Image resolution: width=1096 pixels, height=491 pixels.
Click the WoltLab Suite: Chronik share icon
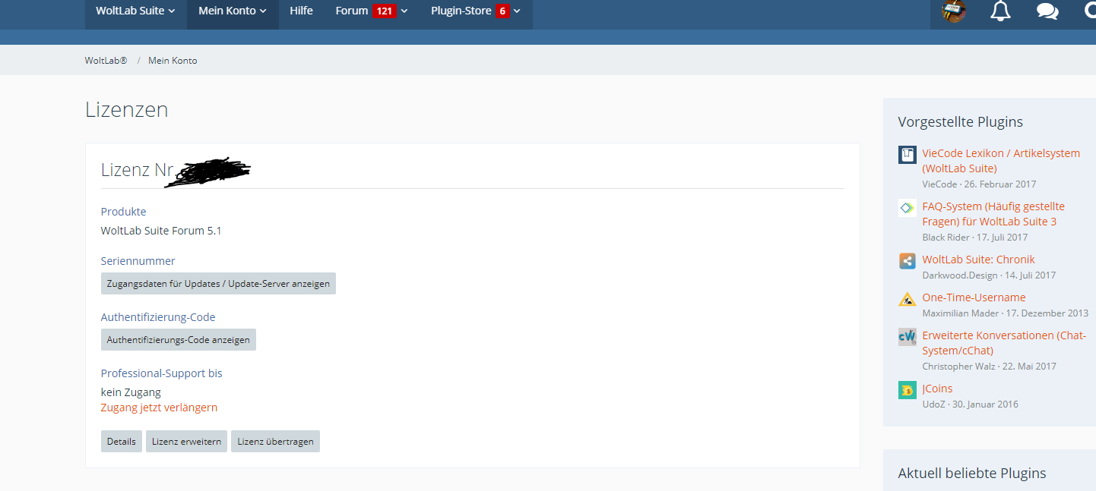pyautogui.click(x=907, y=261)
